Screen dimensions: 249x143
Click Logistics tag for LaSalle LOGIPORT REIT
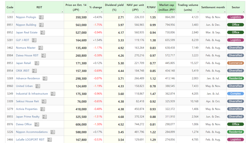click(x=235, y=140)
